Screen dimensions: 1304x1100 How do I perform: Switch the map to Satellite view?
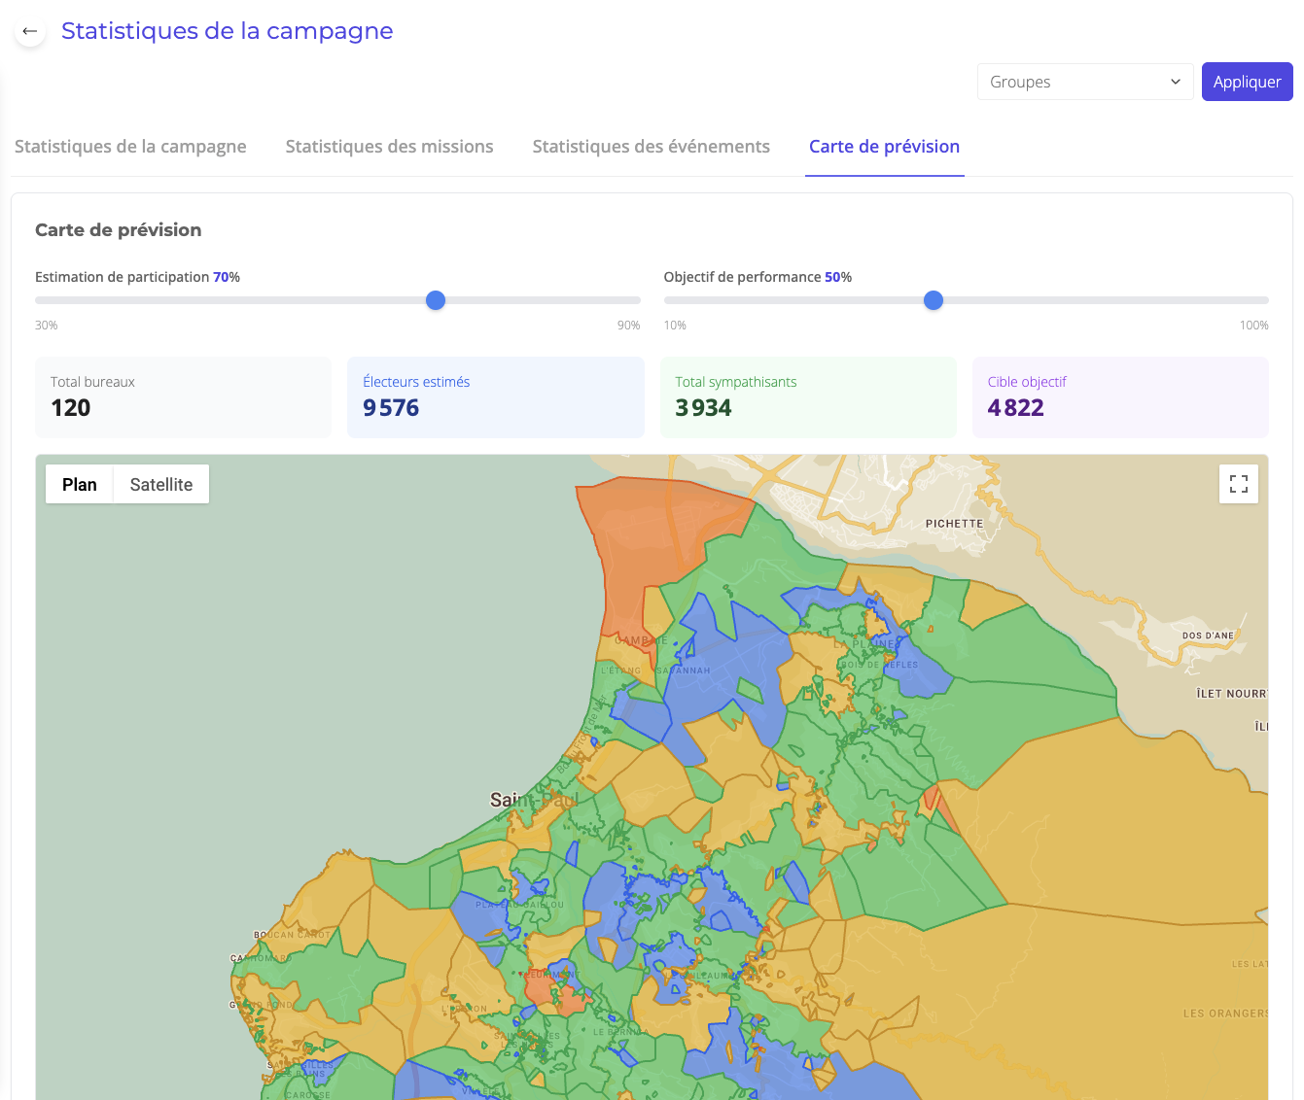point(160,484)
